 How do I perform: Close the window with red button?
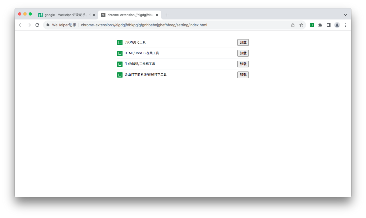20,14
